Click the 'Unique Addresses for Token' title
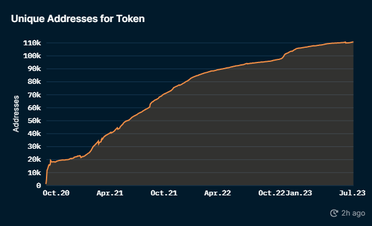This screenshot has height=226, width=372. [78, 19]
